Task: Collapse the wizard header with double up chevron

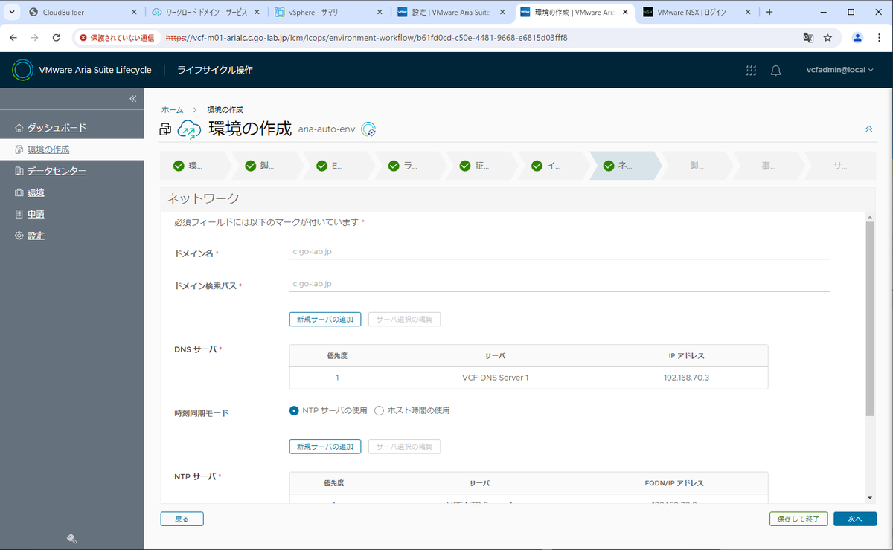Action: point(868,129)
